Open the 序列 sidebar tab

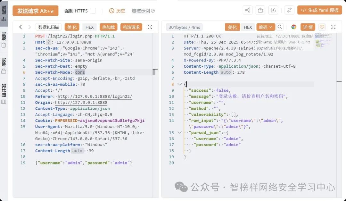4,65
